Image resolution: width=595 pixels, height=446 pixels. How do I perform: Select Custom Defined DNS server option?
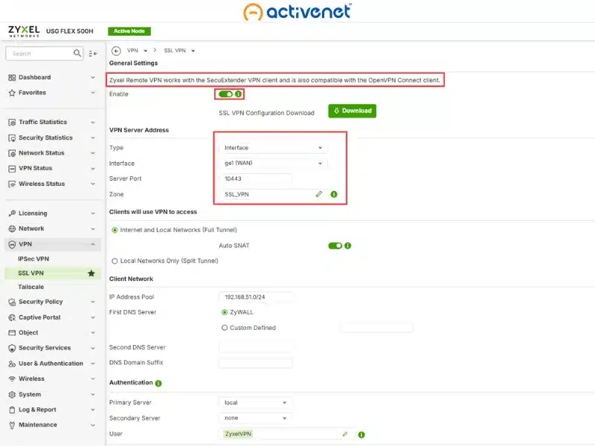click(x=225, y=328)
